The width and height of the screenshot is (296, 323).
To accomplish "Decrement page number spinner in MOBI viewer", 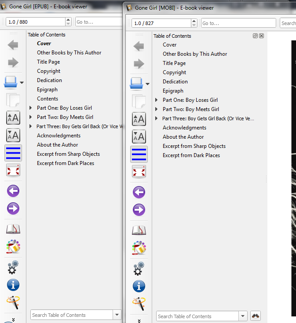I will tap(194, 25).
